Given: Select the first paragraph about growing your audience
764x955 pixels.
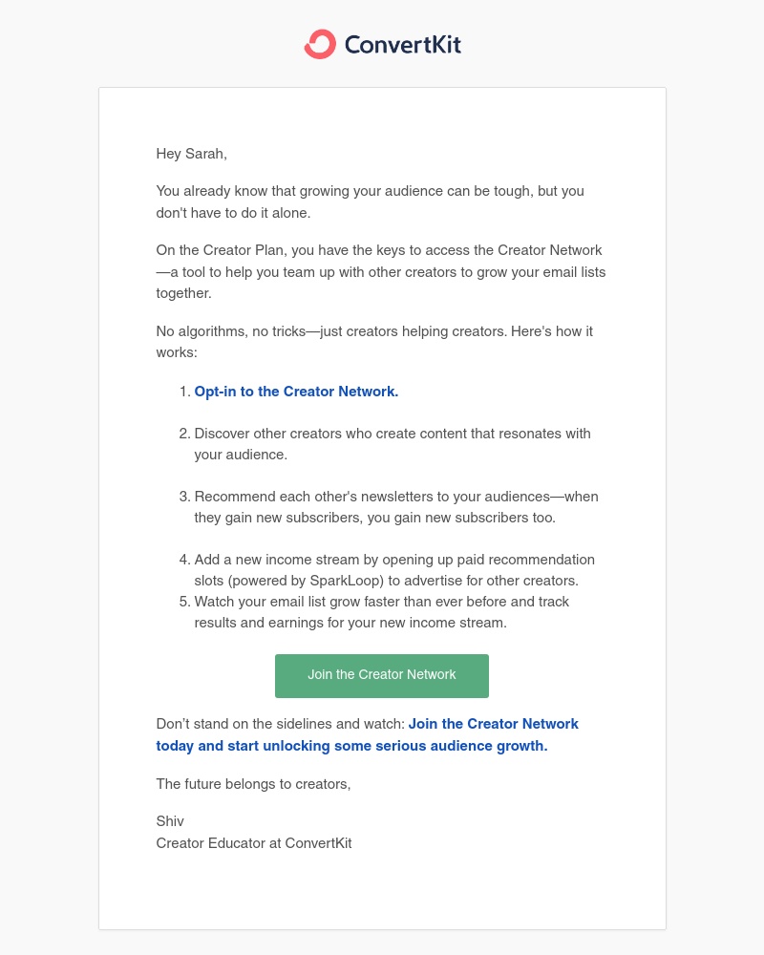Looking at the screenshot, I should click(370, 202).
